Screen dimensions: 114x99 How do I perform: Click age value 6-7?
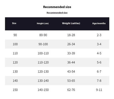[x=99, y=72]
